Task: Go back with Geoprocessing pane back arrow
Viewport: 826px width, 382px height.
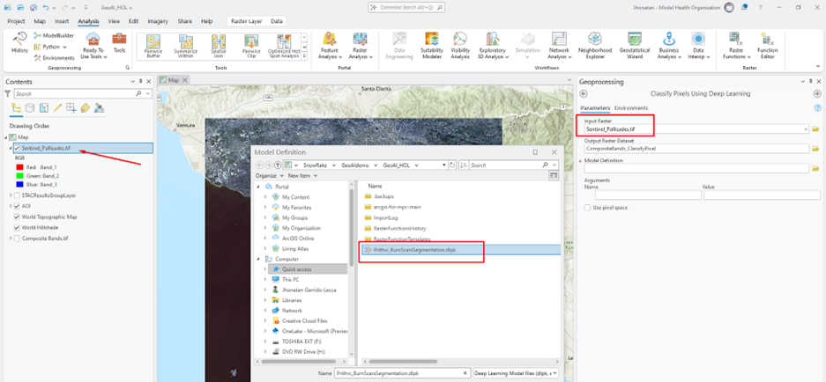Action: coord(584,93)
